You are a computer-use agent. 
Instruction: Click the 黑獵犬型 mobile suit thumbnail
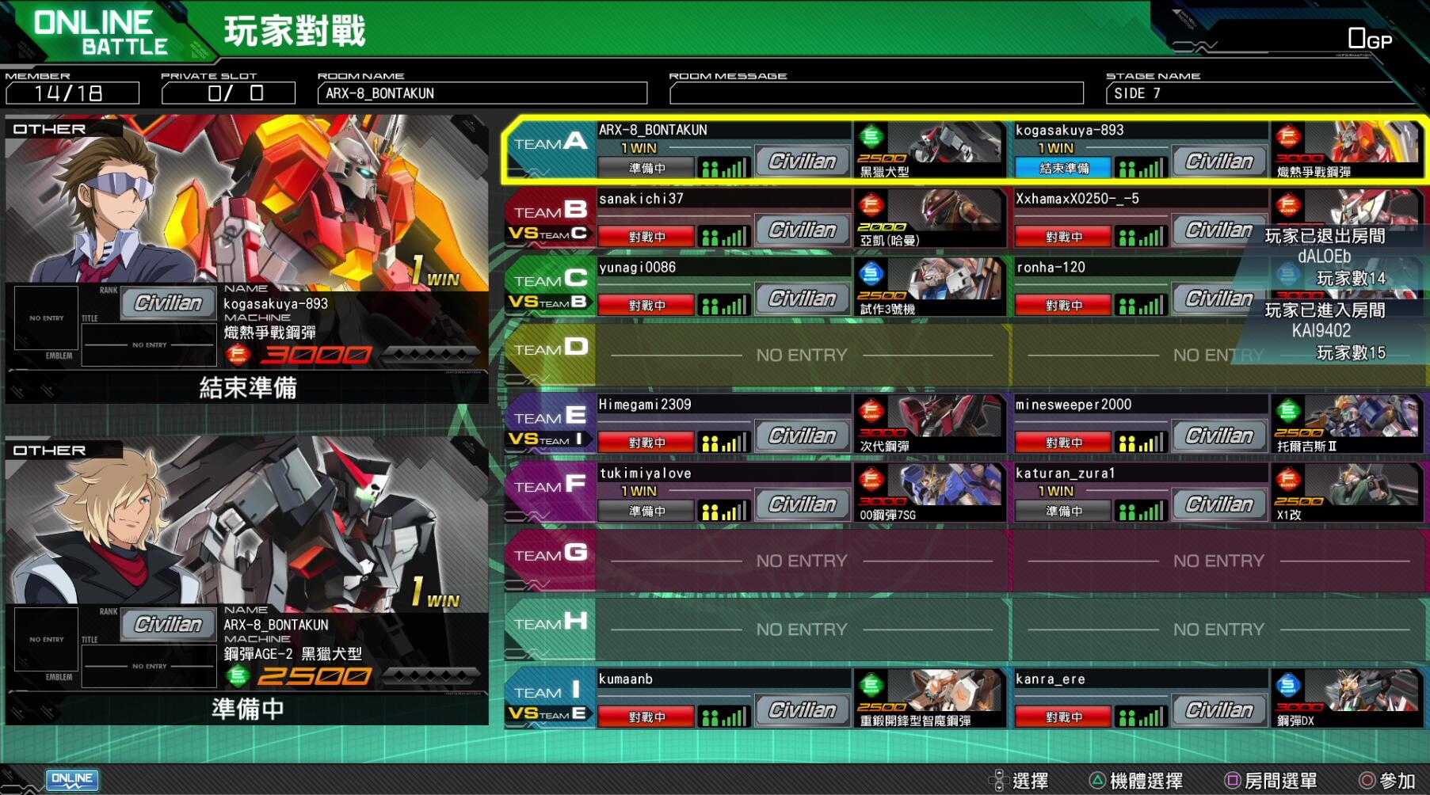click(x=945, y=143)
